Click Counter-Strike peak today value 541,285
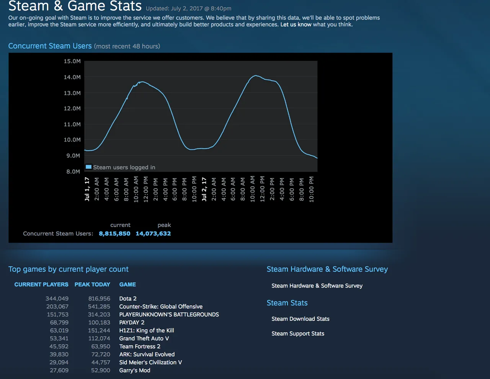 point(99,307)
